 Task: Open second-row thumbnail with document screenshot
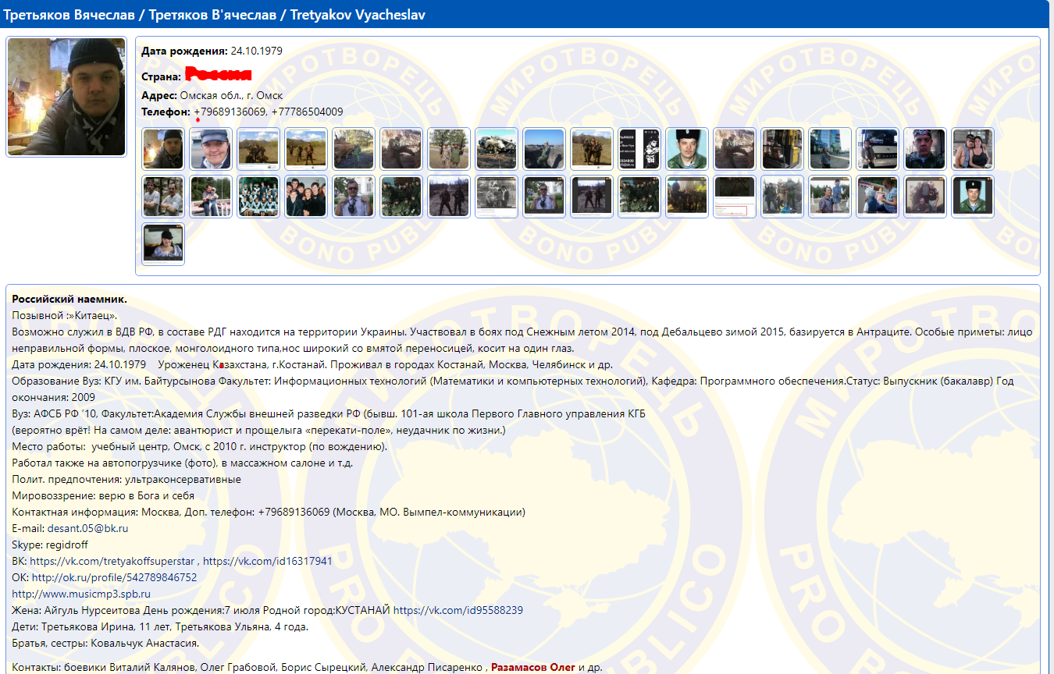[x=735, y=197]
